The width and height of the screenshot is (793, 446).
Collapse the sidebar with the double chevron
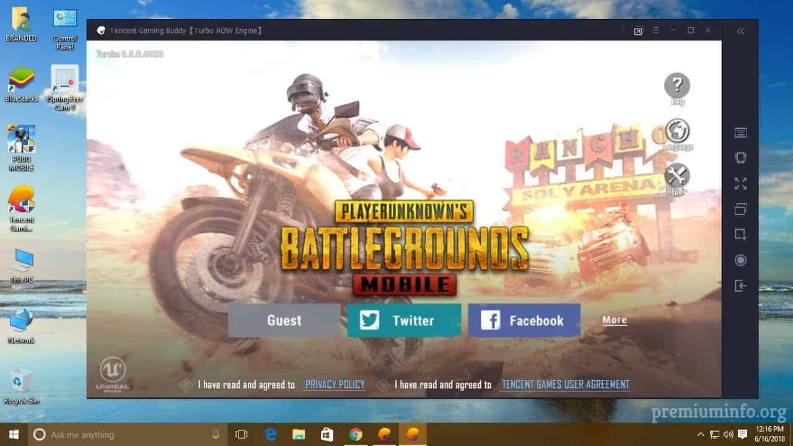click(740, 31)
